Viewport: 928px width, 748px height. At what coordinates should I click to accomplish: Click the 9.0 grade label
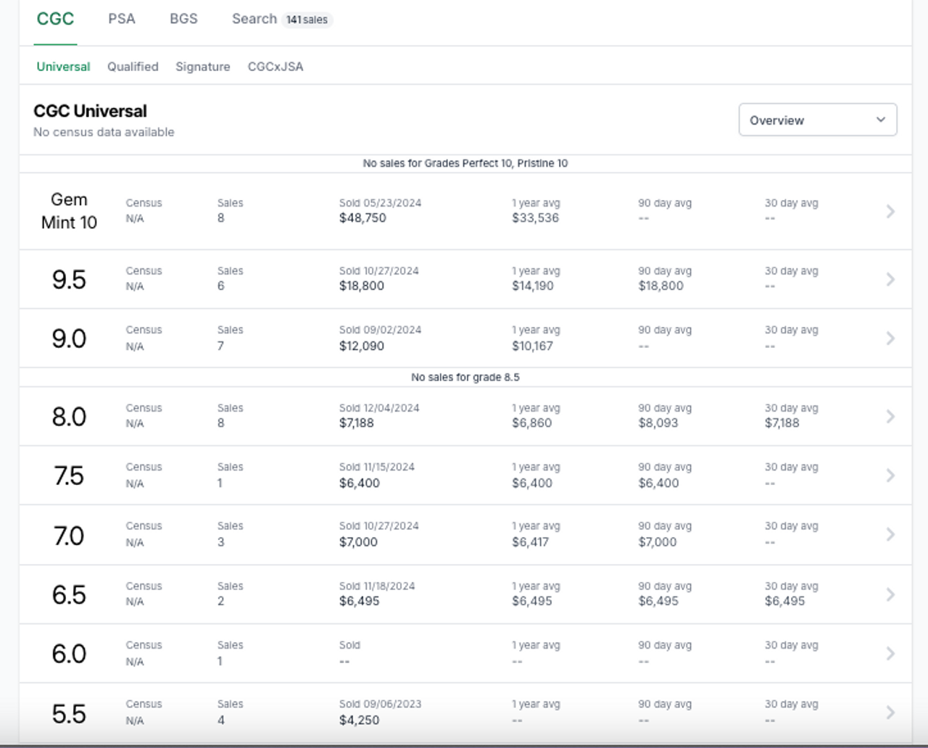[x=69, y=338]
